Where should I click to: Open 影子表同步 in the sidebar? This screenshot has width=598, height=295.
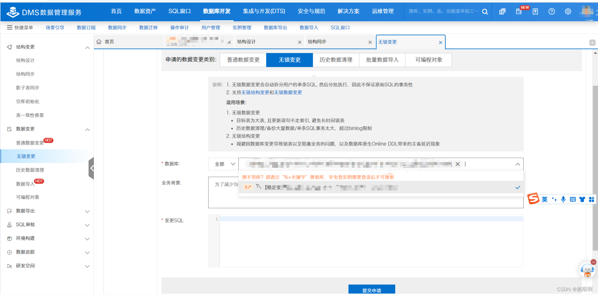28,88
